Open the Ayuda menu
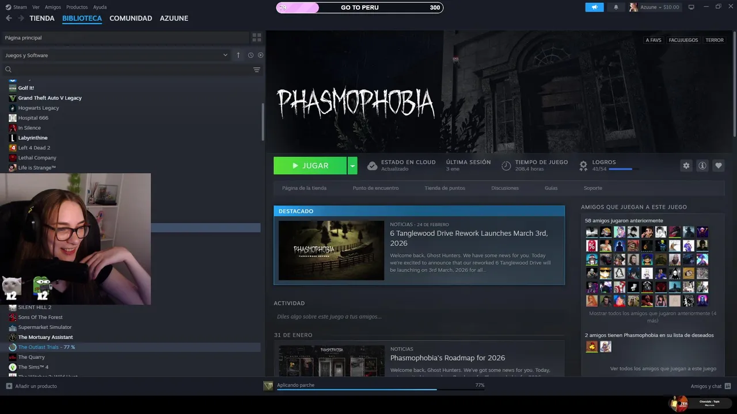 [x=100, y=7]
